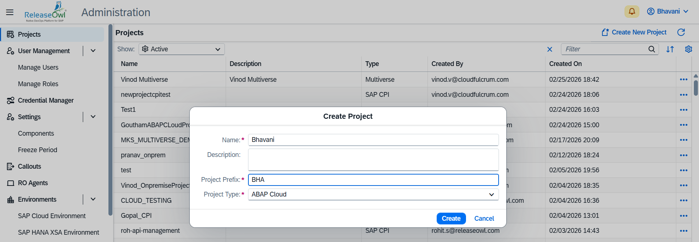Clear filter with the X icon

(550, 49)
